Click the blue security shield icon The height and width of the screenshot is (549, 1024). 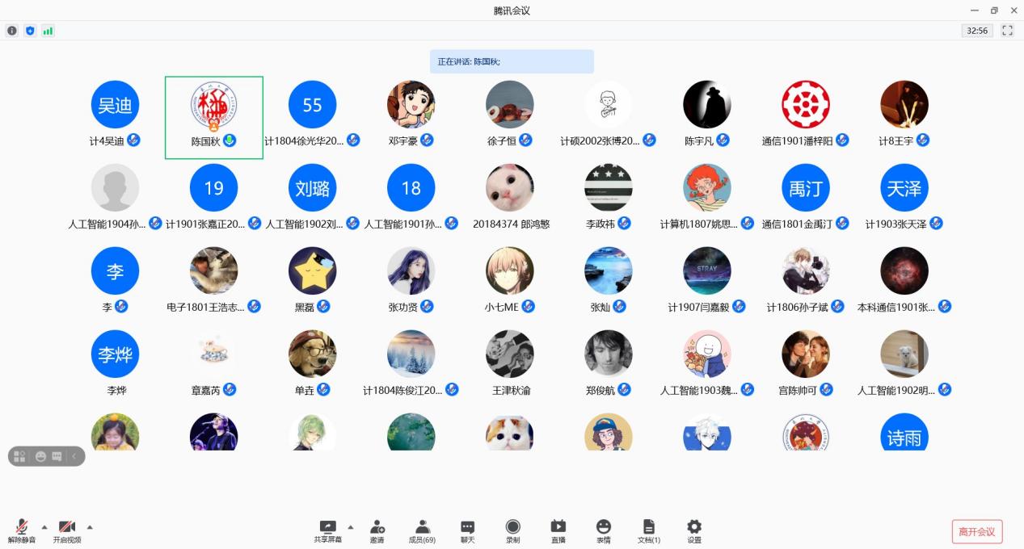[30, 31]
